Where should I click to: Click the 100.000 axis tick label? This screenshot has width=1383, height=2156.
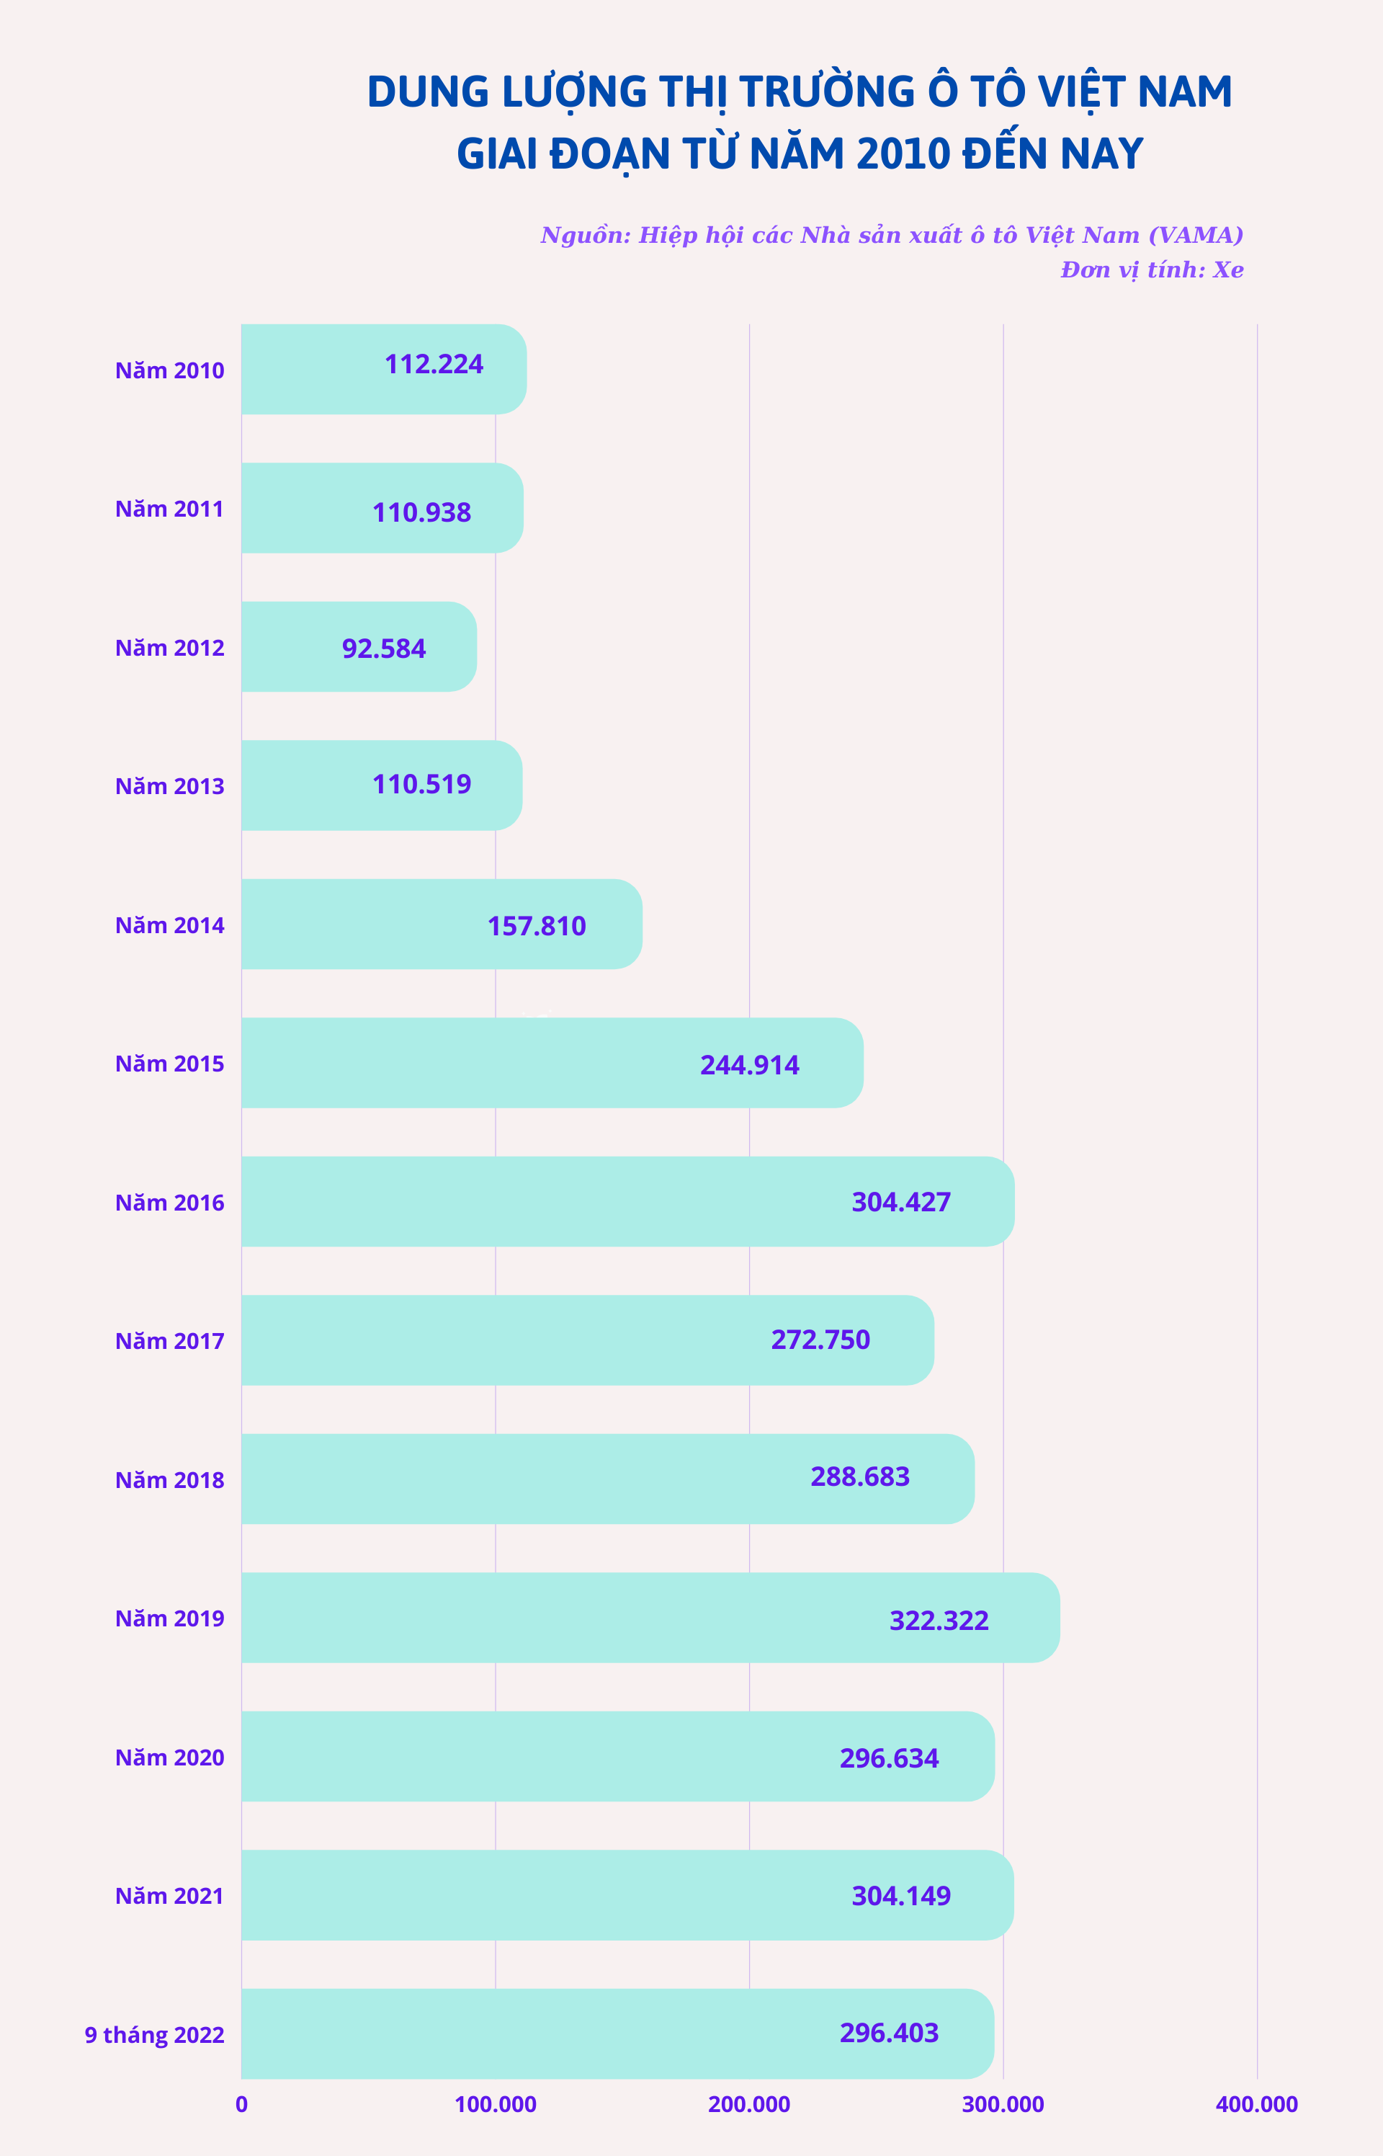pyautogui.click(x=495, y=2104)
